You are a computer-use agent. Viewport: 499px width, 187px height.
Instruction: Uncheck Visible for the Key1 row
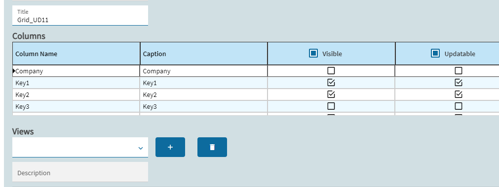coord(331,83)
